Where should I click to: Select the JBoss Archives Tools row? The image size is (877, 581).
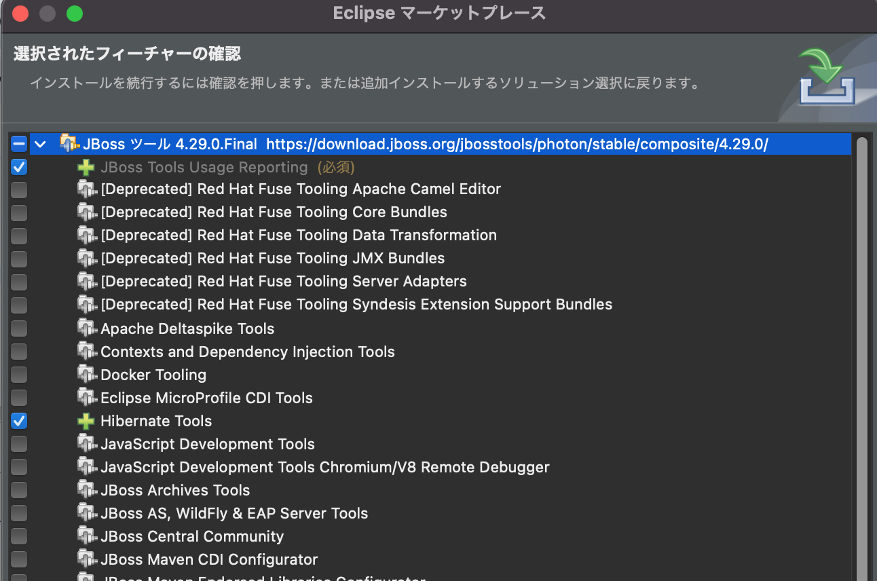click(174, 489)
